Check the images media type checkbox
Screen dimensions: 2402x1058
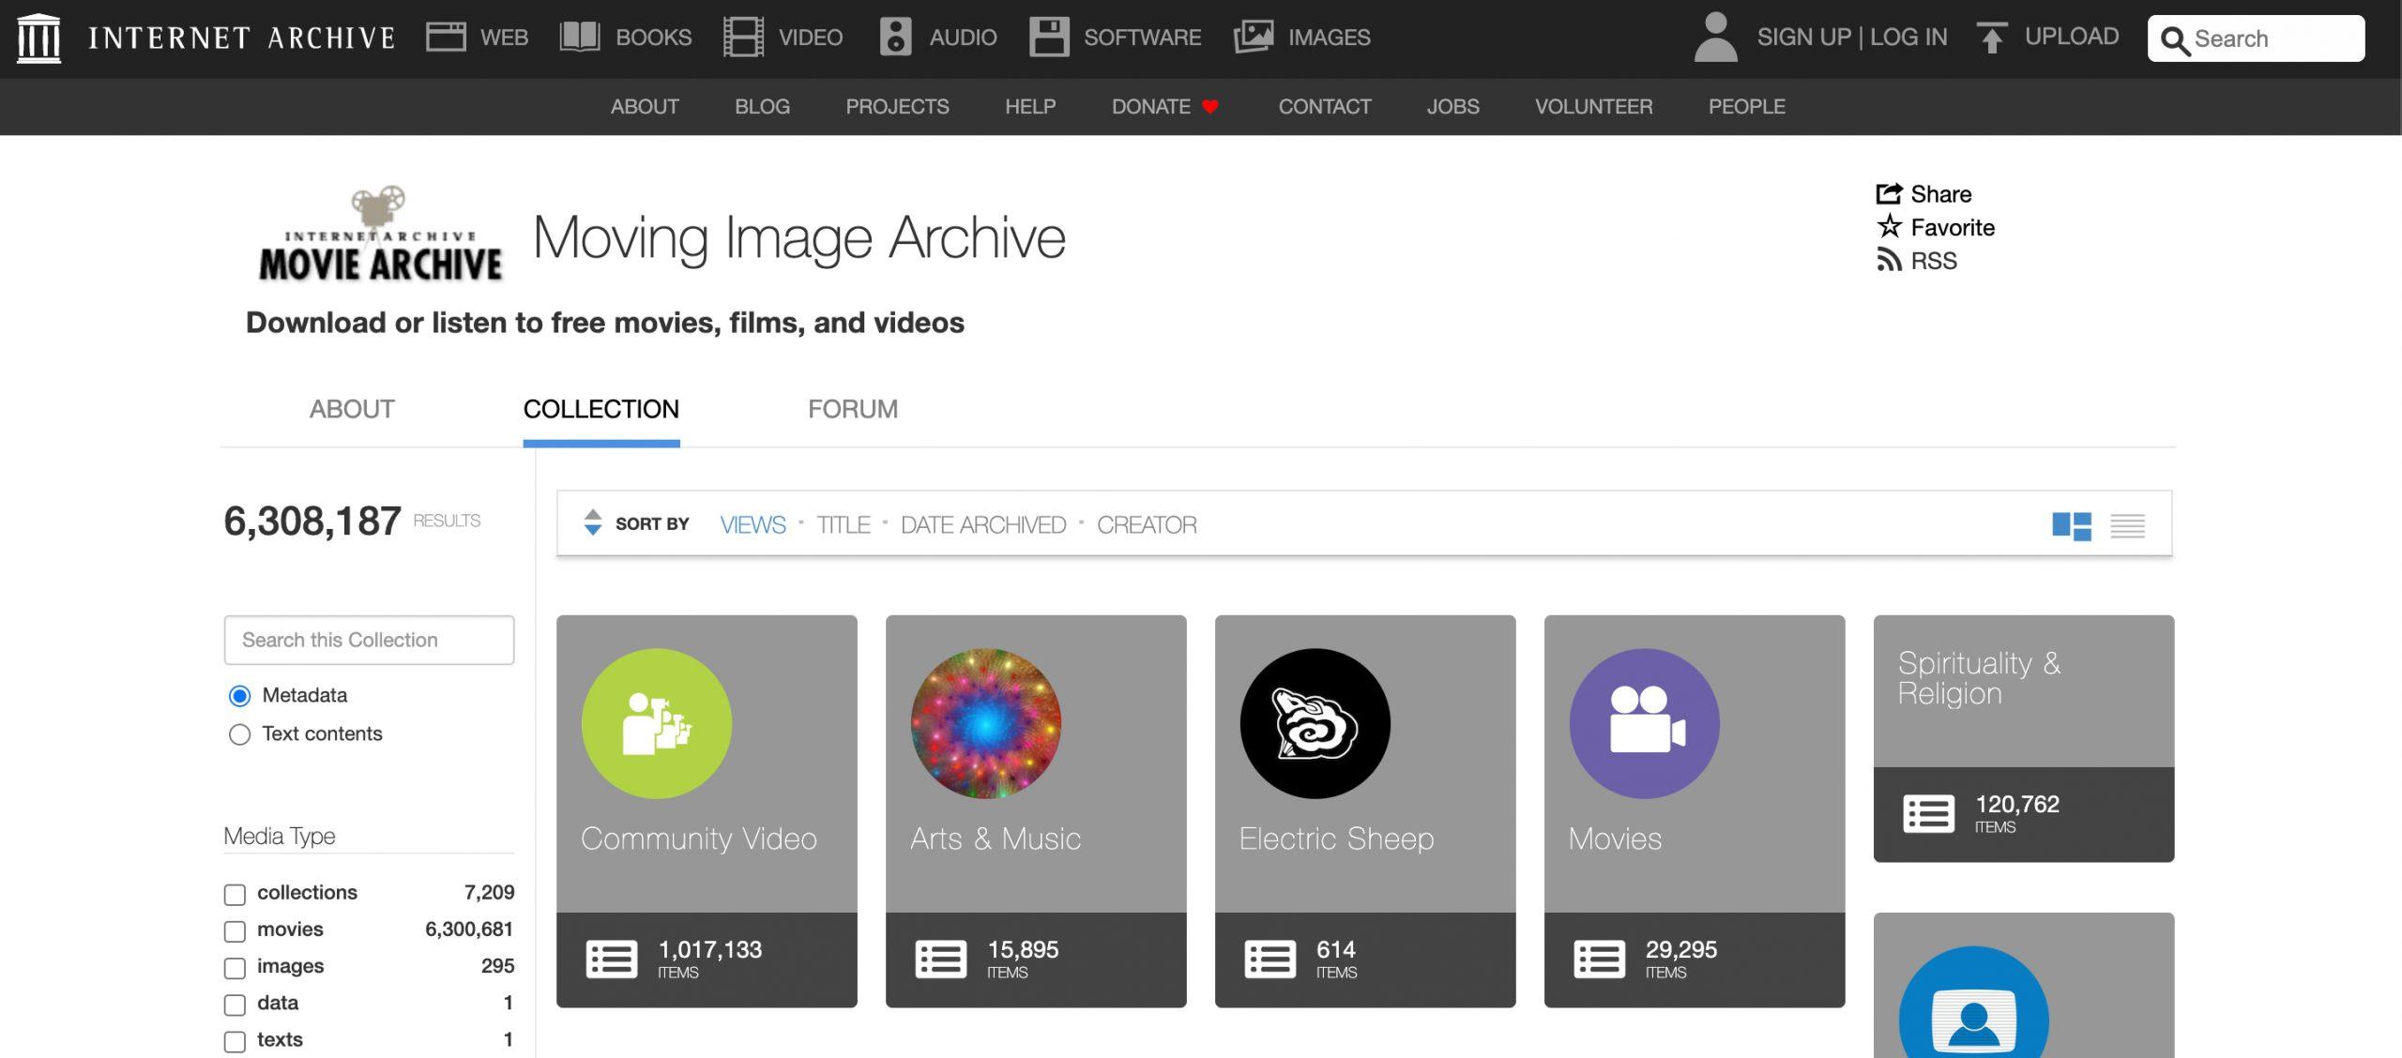click(x=235, y=967)
